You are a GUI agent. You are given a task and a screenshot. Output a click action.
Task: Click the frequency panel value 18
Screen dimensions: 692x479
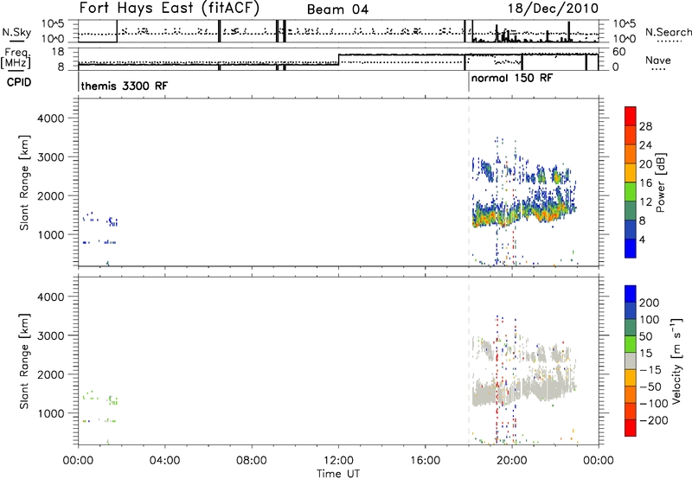click(x=58, y=52)
